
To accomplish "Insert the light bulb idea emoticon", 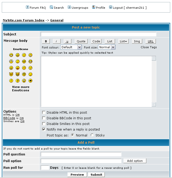I will (x=24, y=81).
